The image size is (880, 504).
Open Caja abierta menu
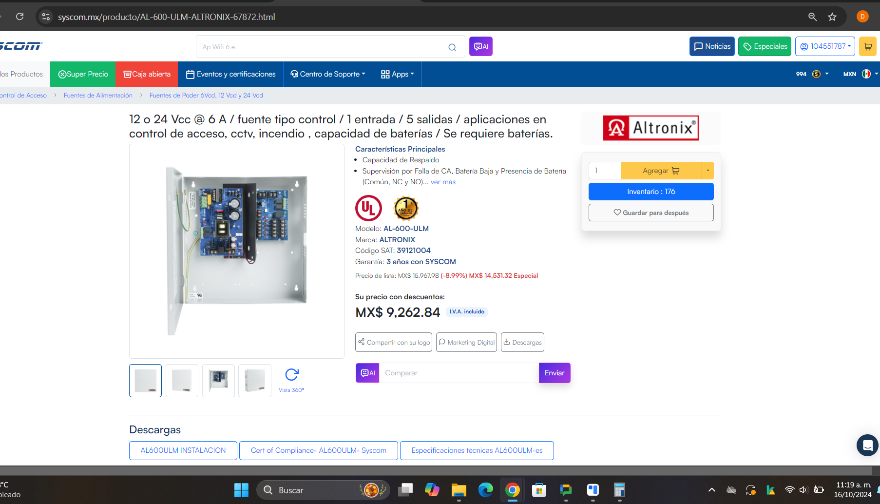pos(147,74)
